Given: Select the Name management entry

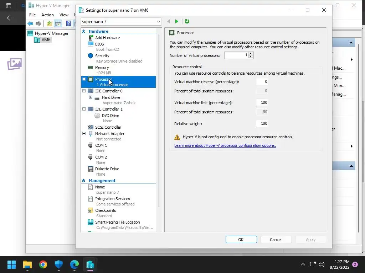Looking at the screenshot, I should tap(100, 187).
